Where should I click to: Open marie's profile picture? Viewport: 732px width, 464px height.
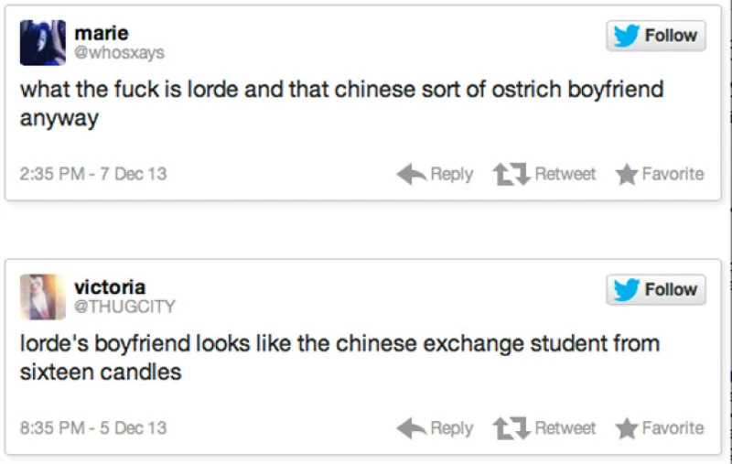click(42, 42)
